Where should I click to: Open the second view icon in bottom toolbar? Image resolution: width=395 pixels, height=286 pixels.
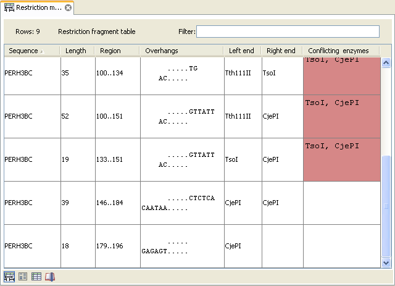(x=23, y=277)
